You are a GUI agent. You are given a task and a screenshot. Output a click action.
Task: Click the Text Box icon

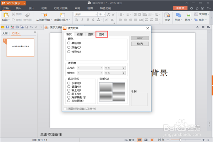(x=196, y=14)
